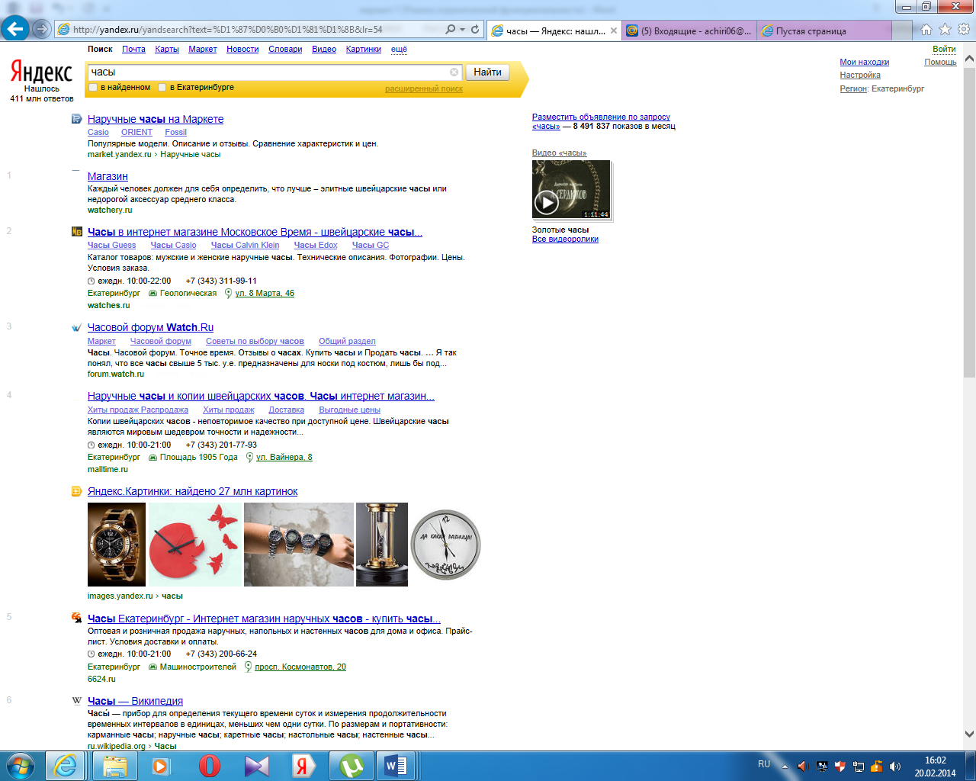Click Разместить объявление по запросу link
The width and height of the screenshot is (976, 781).
click(601, 117)
